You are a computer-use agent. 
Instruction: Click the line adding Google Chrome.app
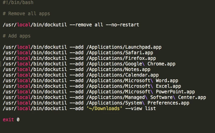[89, 64]
